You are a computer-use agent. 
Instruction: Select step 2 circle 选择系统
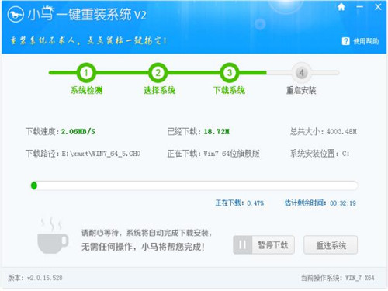(158, 73)
